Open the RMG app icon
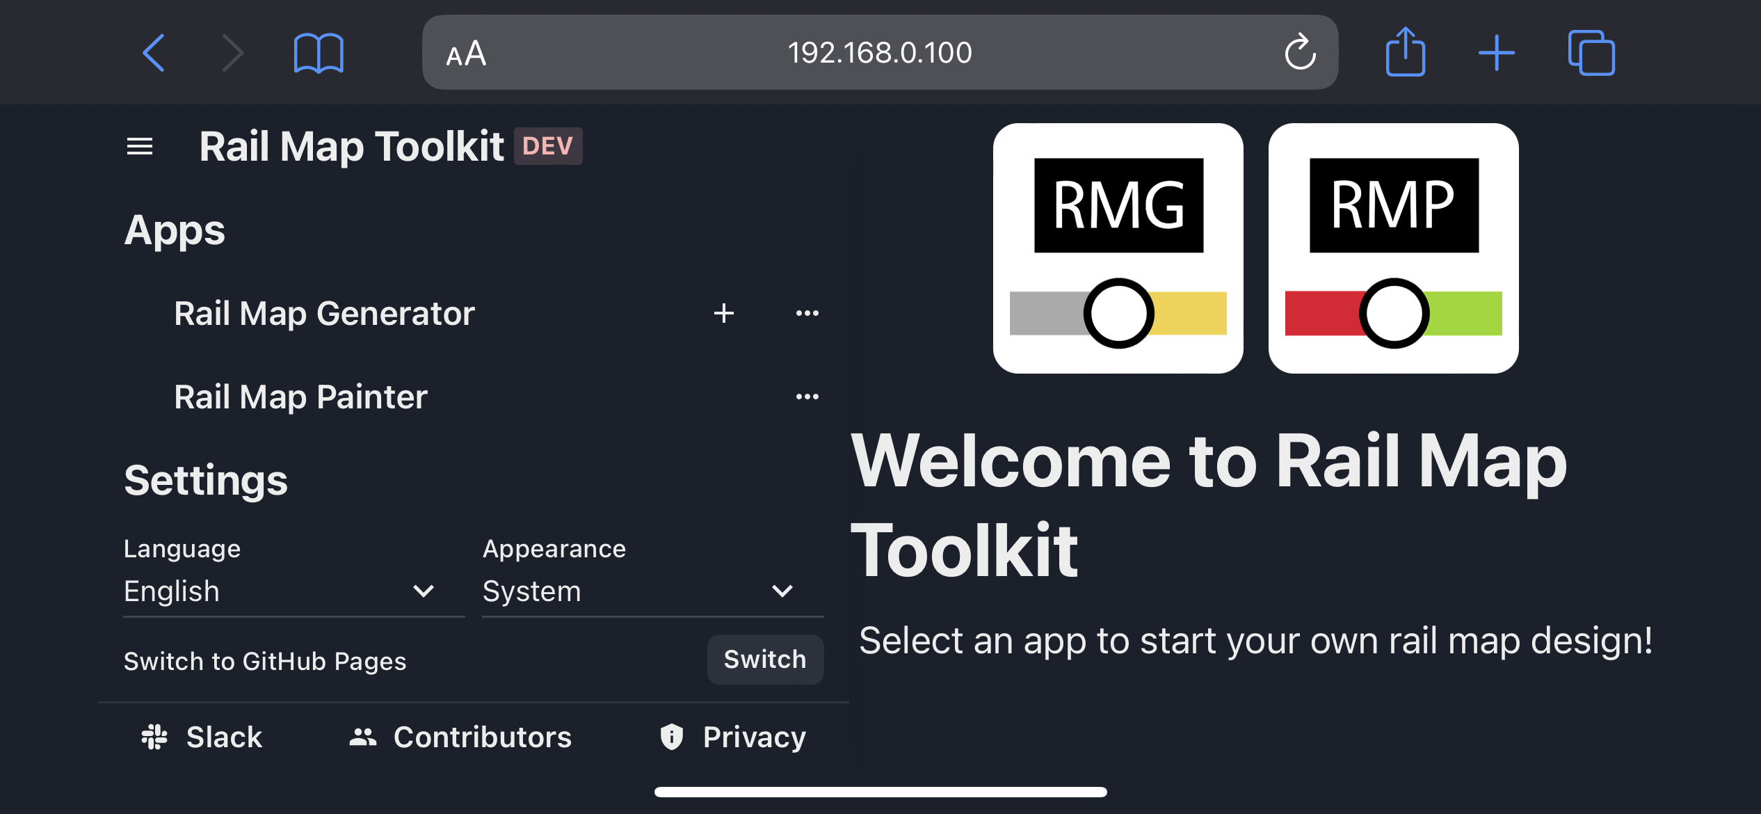This screenshot has height=814, width=1761. [1117, 248]
